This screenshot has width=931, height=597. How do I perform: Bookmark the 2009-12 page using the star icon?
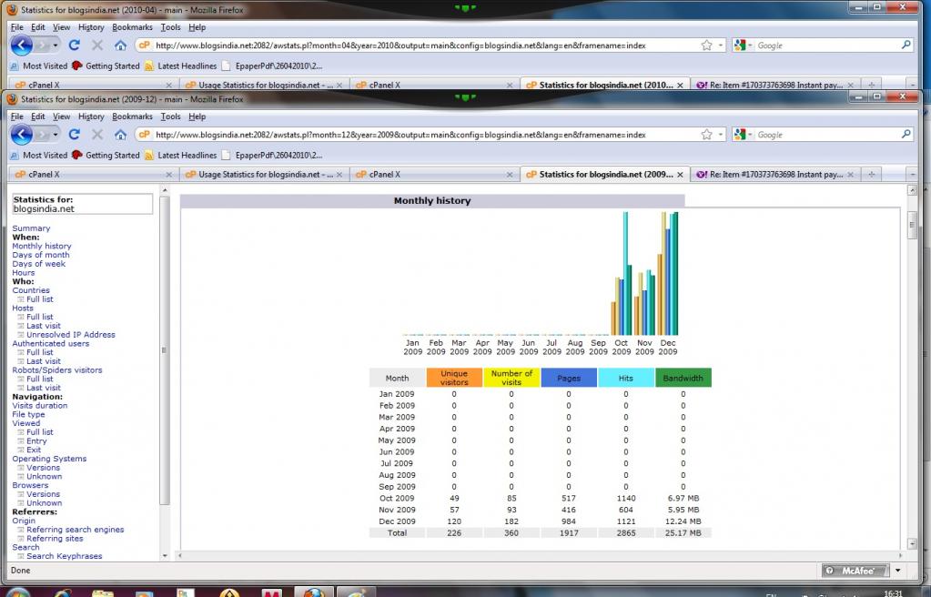click(706, 135)
